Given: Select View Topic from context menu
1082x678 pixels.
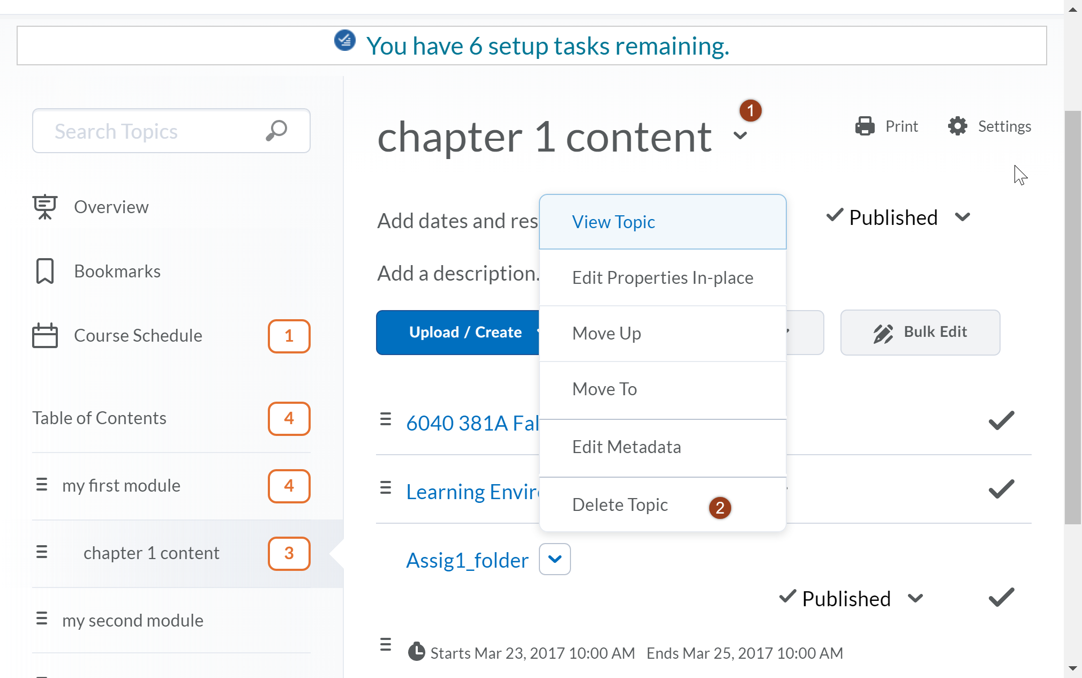Looking at the screenshot, I should 663,222.
